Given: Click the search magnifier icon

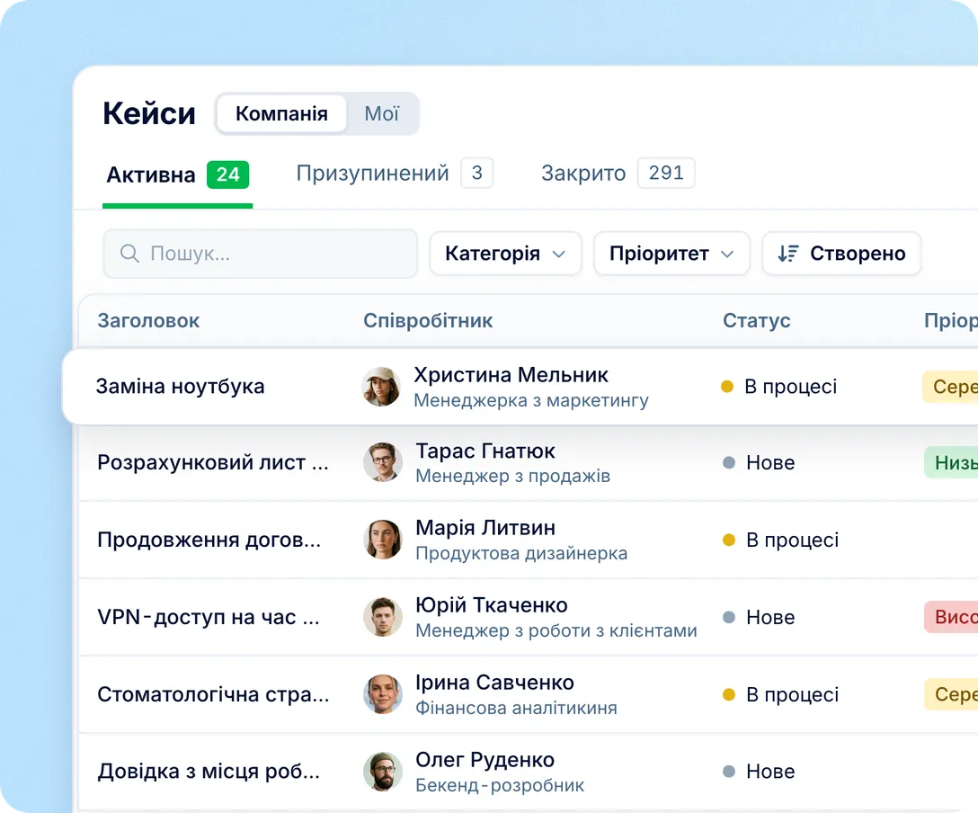Looking at the screenshot, I should pos(129,254).
